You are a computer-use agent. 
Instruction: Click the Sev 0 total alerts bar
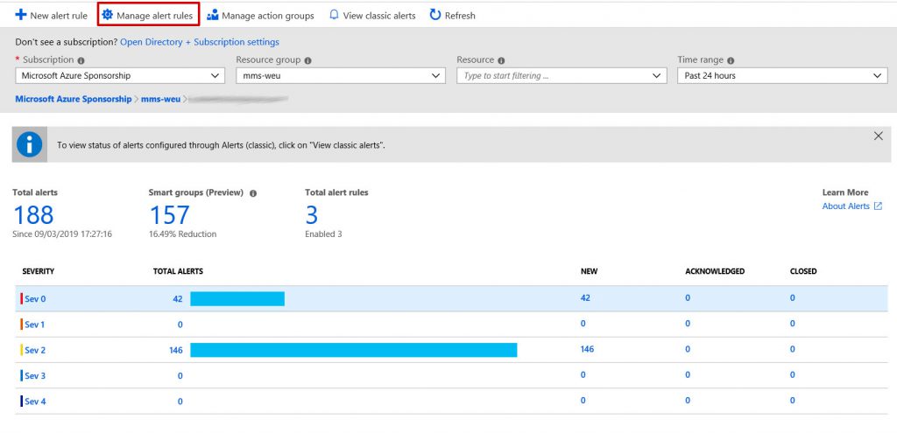click(237, 299)
